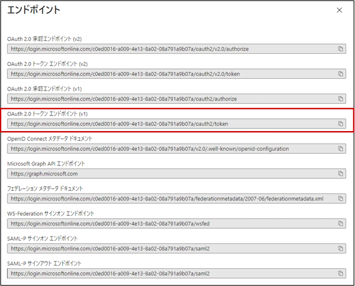Image resolution: width=355 pixels, height=286 pixels.
Task: Click the OAuth 2.0 トークン エンドポイント (v2) label
Action: coord(47,64)
